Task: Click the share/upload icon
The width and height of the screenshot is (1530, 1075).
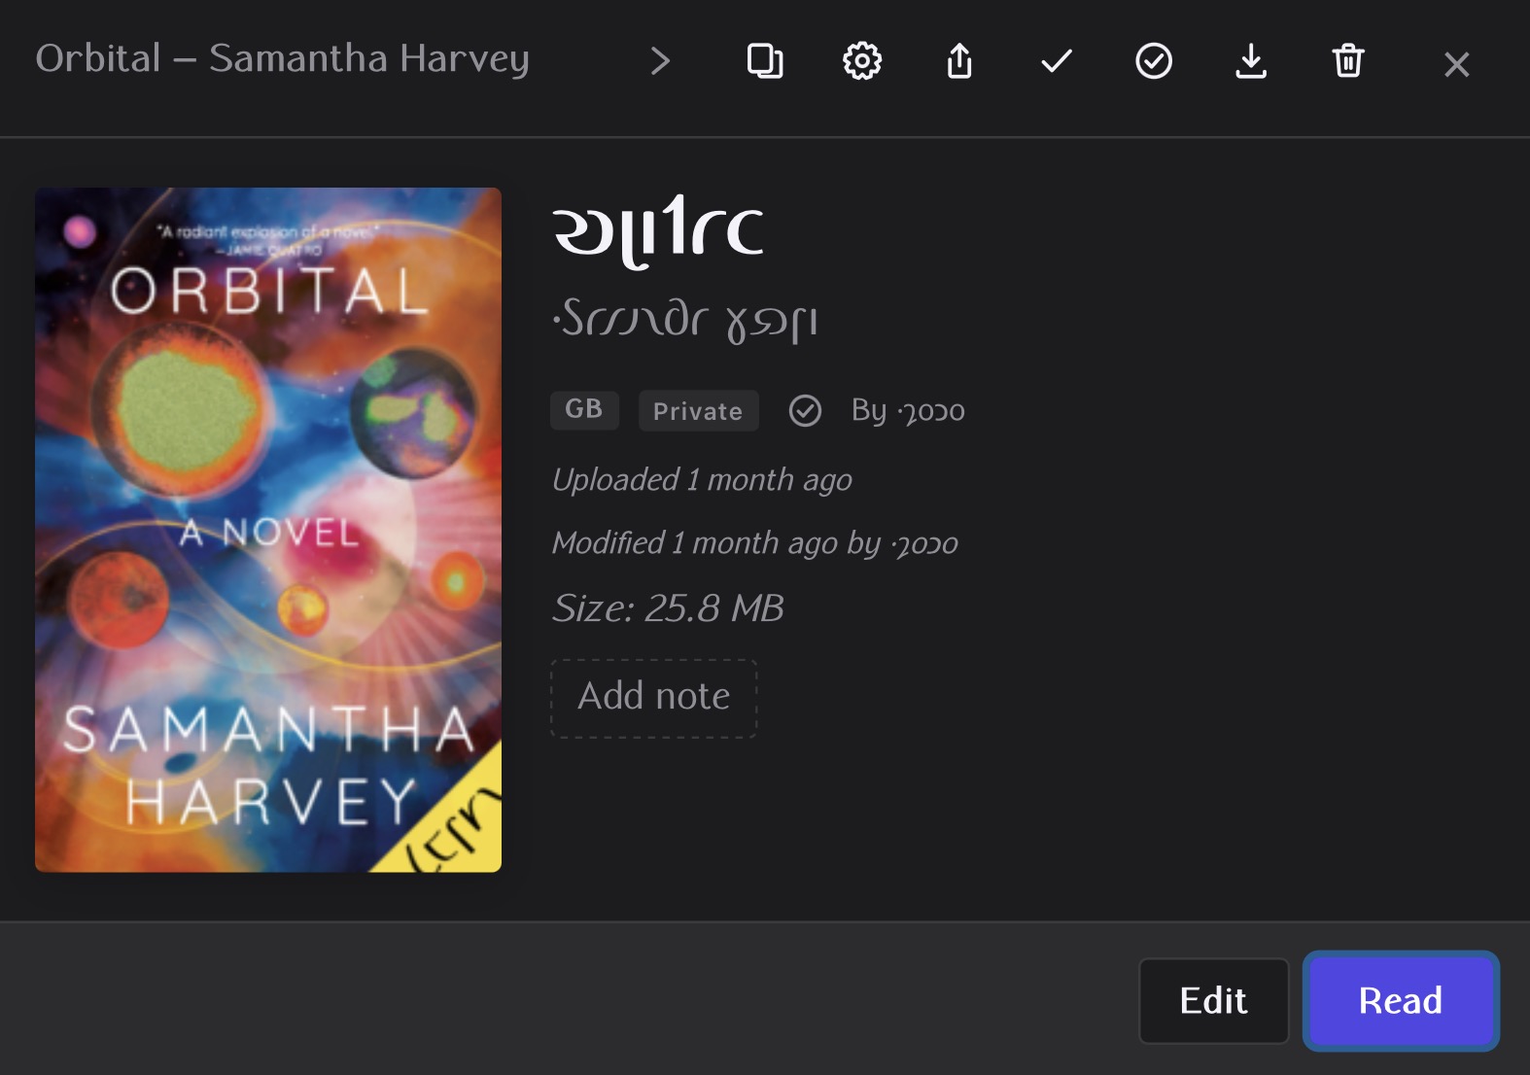Action: point(959,61)
